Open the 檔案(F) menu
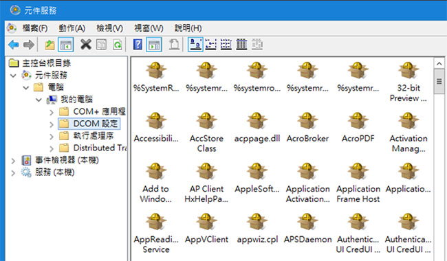 35,28
